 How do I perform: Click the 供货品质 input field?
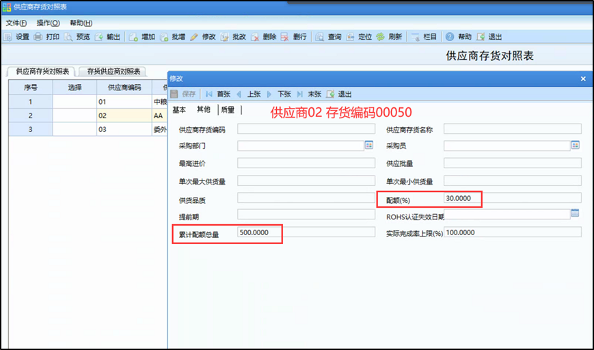[306, 198]
